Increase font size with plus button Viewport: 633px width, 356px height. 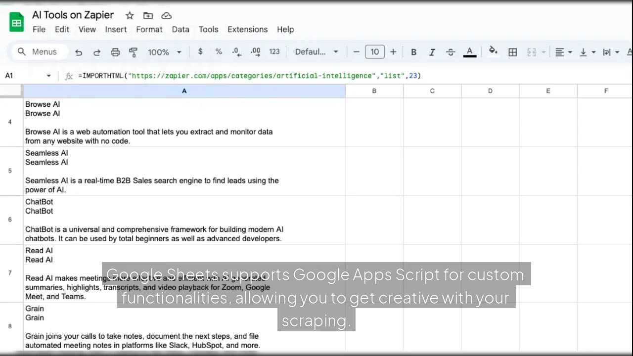[393, 51]
